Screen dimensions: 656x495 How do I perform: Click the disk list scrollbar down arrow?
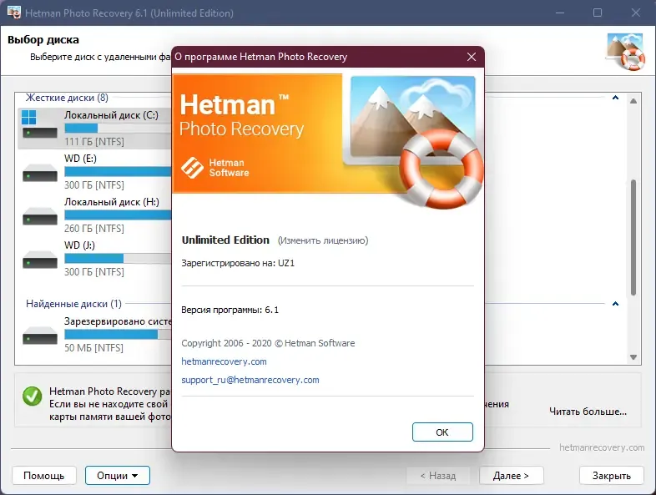coord(633,357)
